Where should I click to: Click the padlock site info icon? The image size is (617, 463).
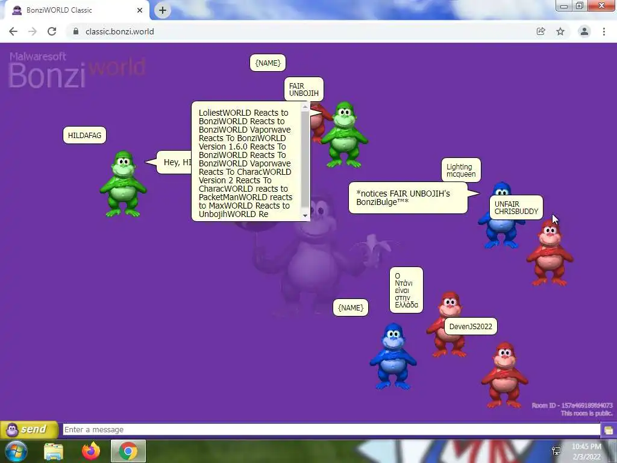point(76,31)
